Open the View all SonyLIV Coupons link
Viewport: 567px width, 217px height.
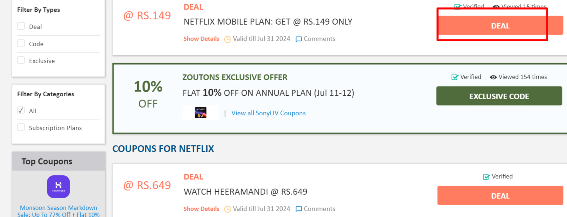pyautogui.click(x=268, y=113)
